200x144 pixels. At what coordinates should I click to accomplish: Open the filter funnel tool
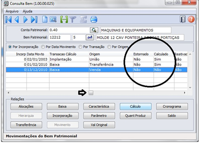point(73,19)
